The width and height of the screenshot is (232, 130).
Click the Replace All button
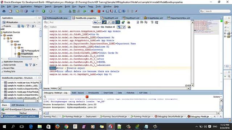(110, 27)
